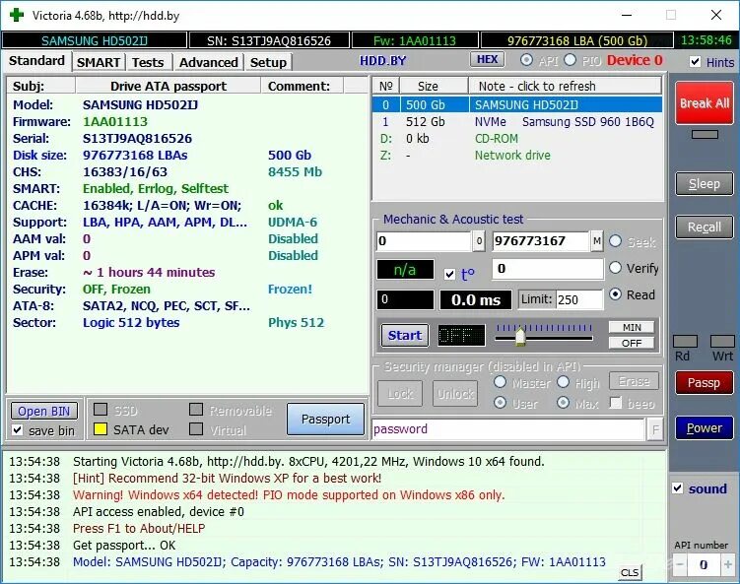Select the Read test mode
Viewport: 740px width, 584px height.
tap(615, 294)
